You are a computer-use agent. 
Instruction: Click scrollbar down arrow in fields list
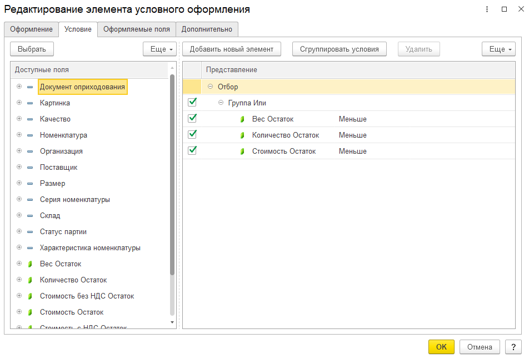click(x=172, y=322)
